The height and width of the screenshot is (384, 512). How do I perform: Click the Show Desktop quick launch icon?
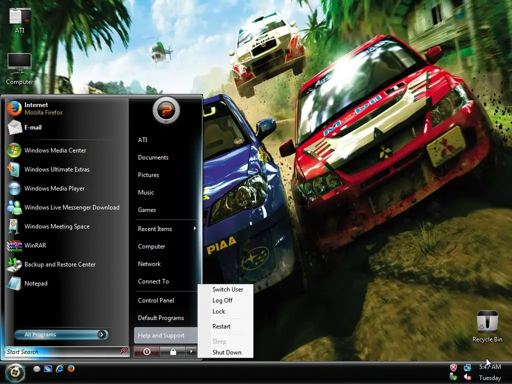(36, 368)
